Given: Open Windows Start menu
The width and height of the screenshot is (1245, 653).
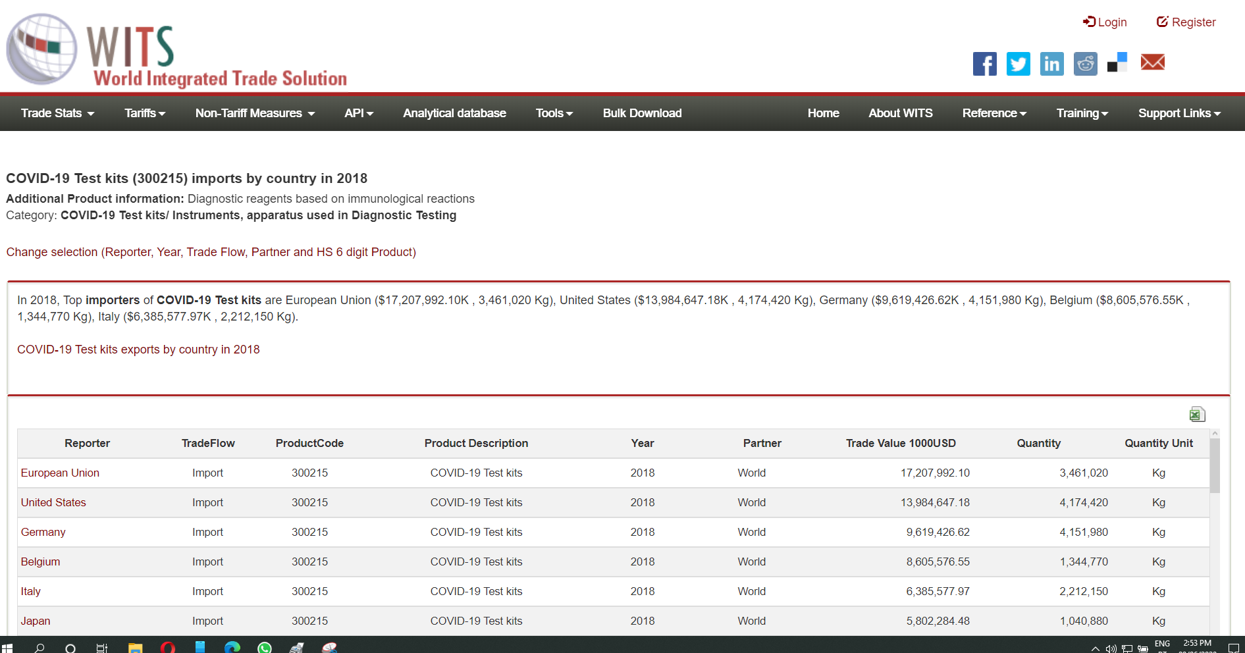Looking at the screenshot, I should pyautogui.click(x=7, y=648).
